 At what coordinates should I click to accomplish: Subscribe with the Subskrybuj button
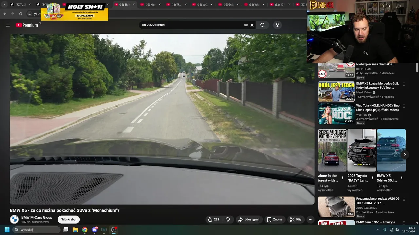(x=68, y=219)
